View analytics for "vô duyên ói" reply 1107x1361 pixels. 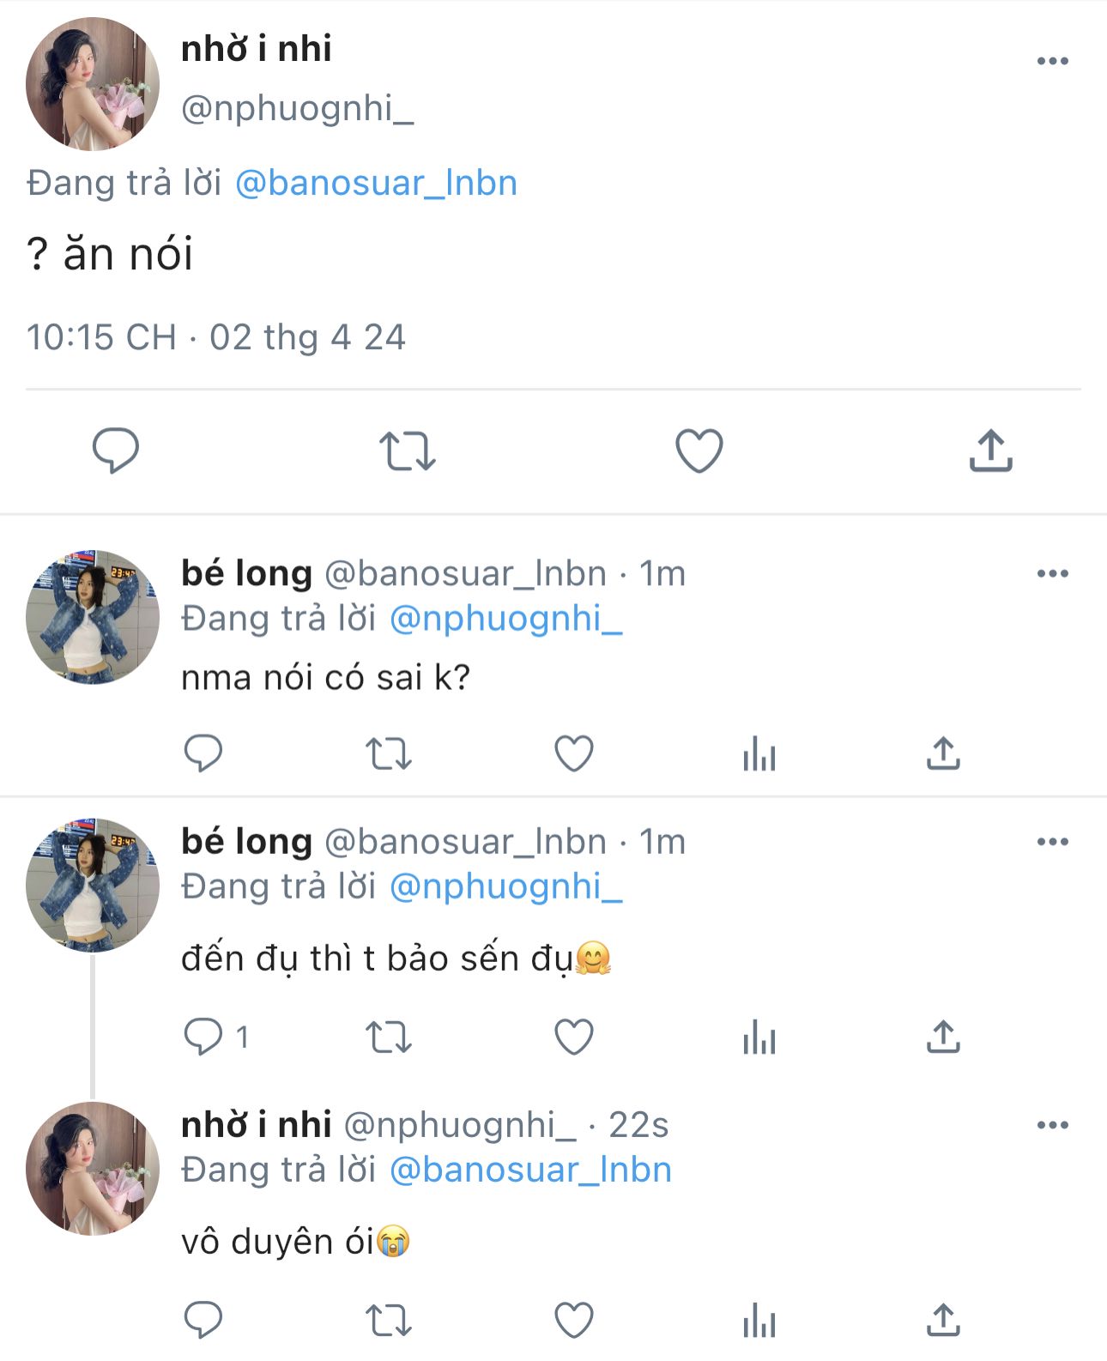(x=759, y=1320)
